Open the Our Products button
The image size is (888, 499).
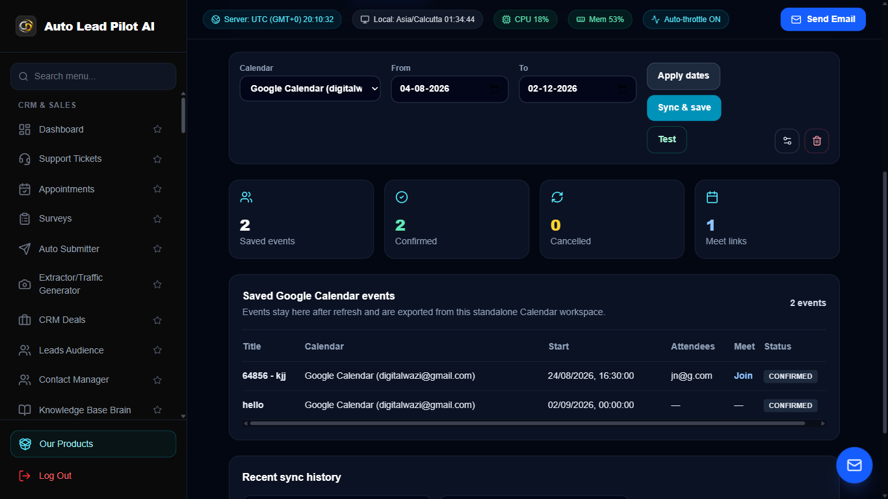click(x=93, y=444)
